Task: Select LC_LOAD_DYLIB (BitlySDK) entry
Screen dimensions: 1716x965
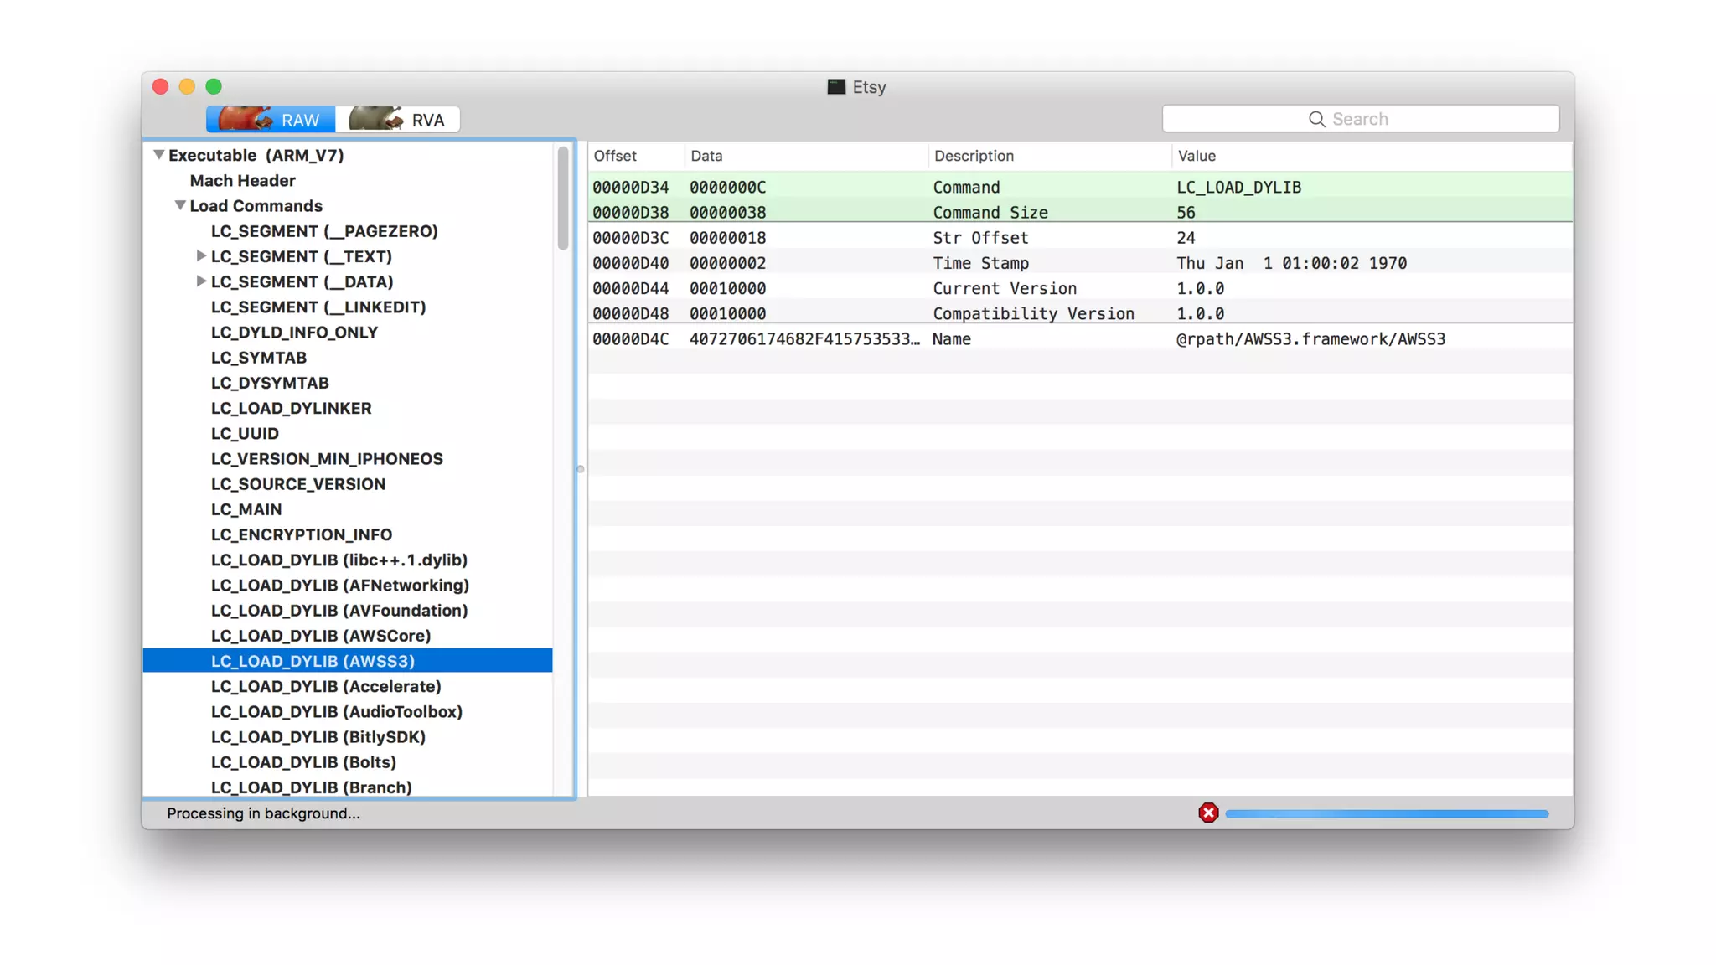Action: (318, 737)
